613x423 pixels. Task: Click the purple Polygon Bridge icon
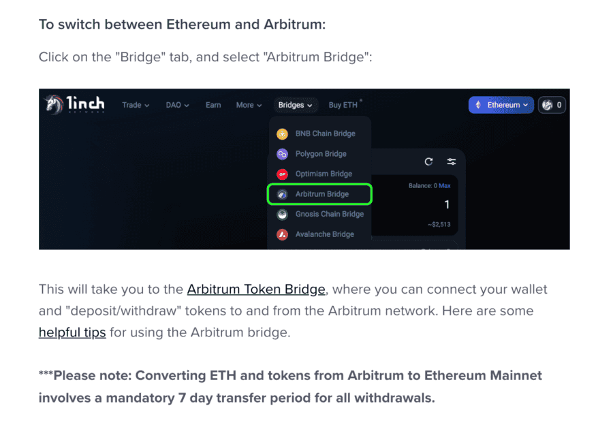(282, 154)
